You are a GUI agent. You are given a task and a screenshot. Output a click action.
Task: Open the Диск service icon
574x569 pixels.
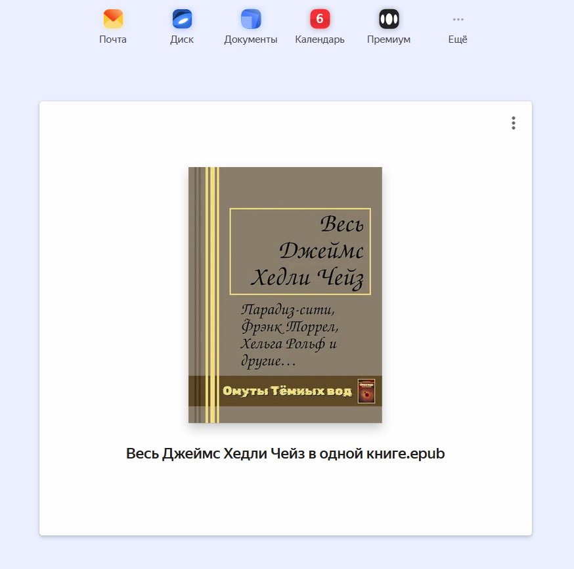coord(182,19)
